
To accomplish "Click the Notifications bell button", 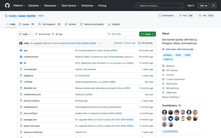I will point(166,16).
